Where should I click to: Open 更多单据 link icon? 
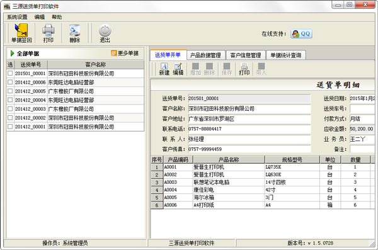click(x=114, y=53)
